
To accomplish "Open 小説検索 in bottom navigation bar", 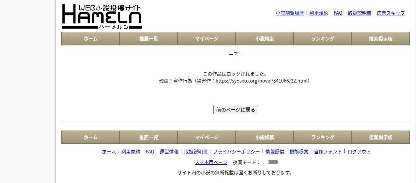I will click(x=265, y=138).
